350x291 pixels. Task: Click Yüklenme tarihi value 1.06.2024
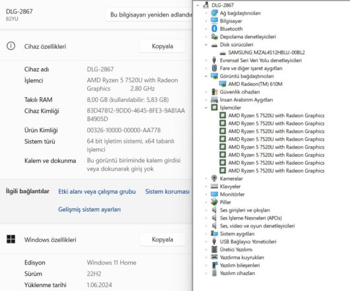click(x=99, y=285)
